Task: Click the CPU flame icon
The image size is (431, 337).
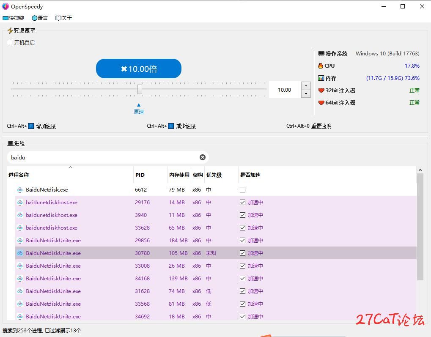Action: 321,66
